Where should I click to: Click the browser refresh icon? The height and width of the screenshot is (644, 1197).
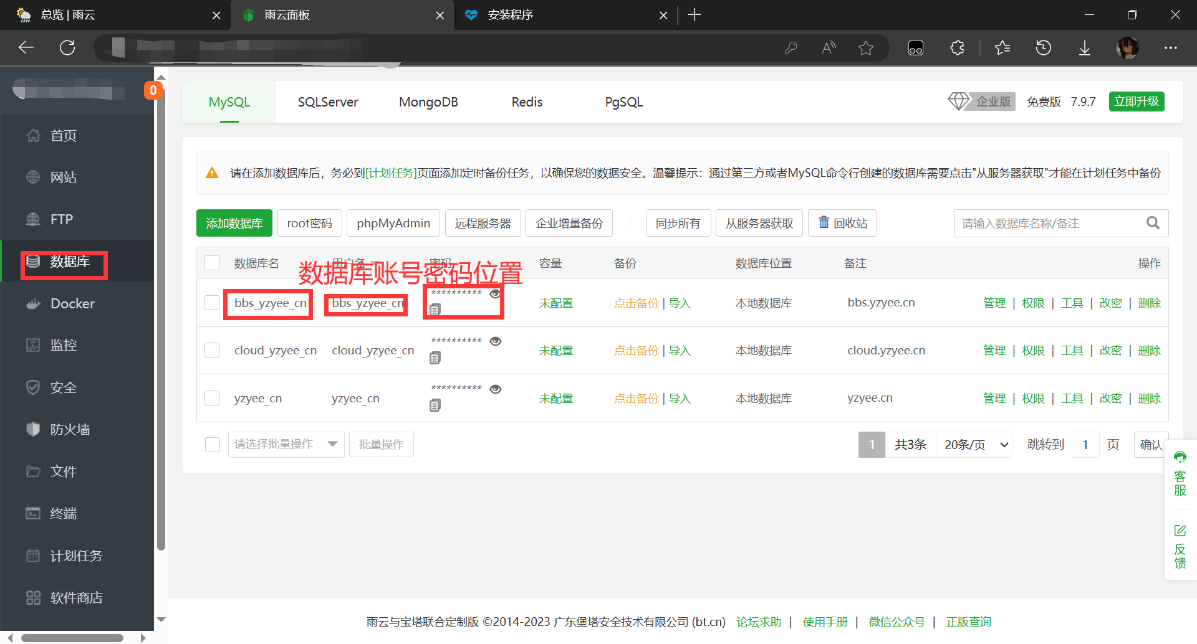pos(67,48)
